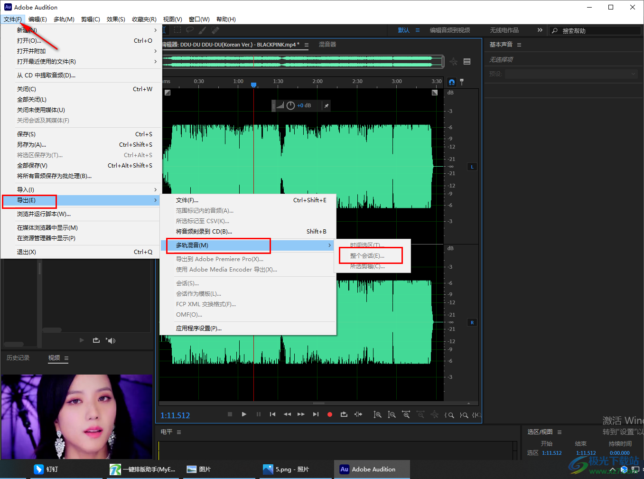Click the fade-in handle on waveform
Image resolution: width=644 pixels, height=479 pixels.
pos(167,93)
